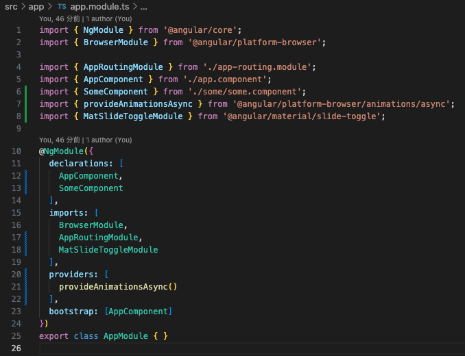The width and height of the screenshot is (465, 356).
Task: Click SomeComponent in the declarations array
Action: pos(91,188)
